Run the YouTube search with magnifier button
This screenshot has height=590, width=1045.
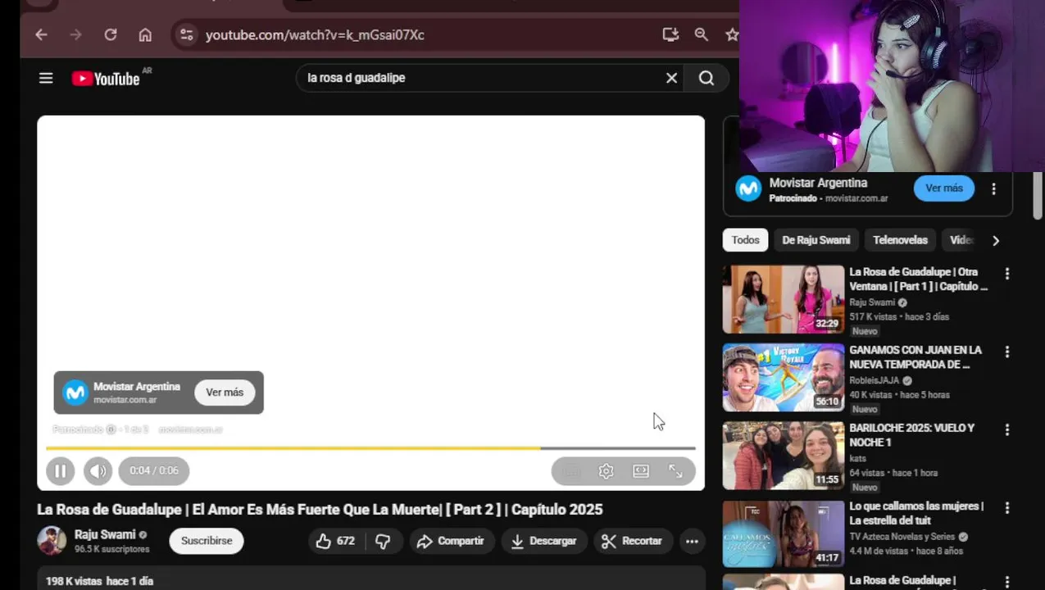(x=707, y=78)
